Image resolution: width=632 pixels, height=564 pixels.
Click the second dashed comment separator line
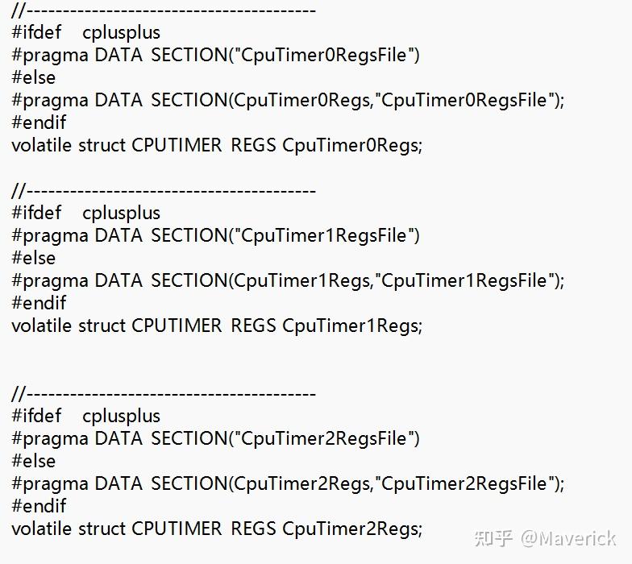click(x=164, y=190)
